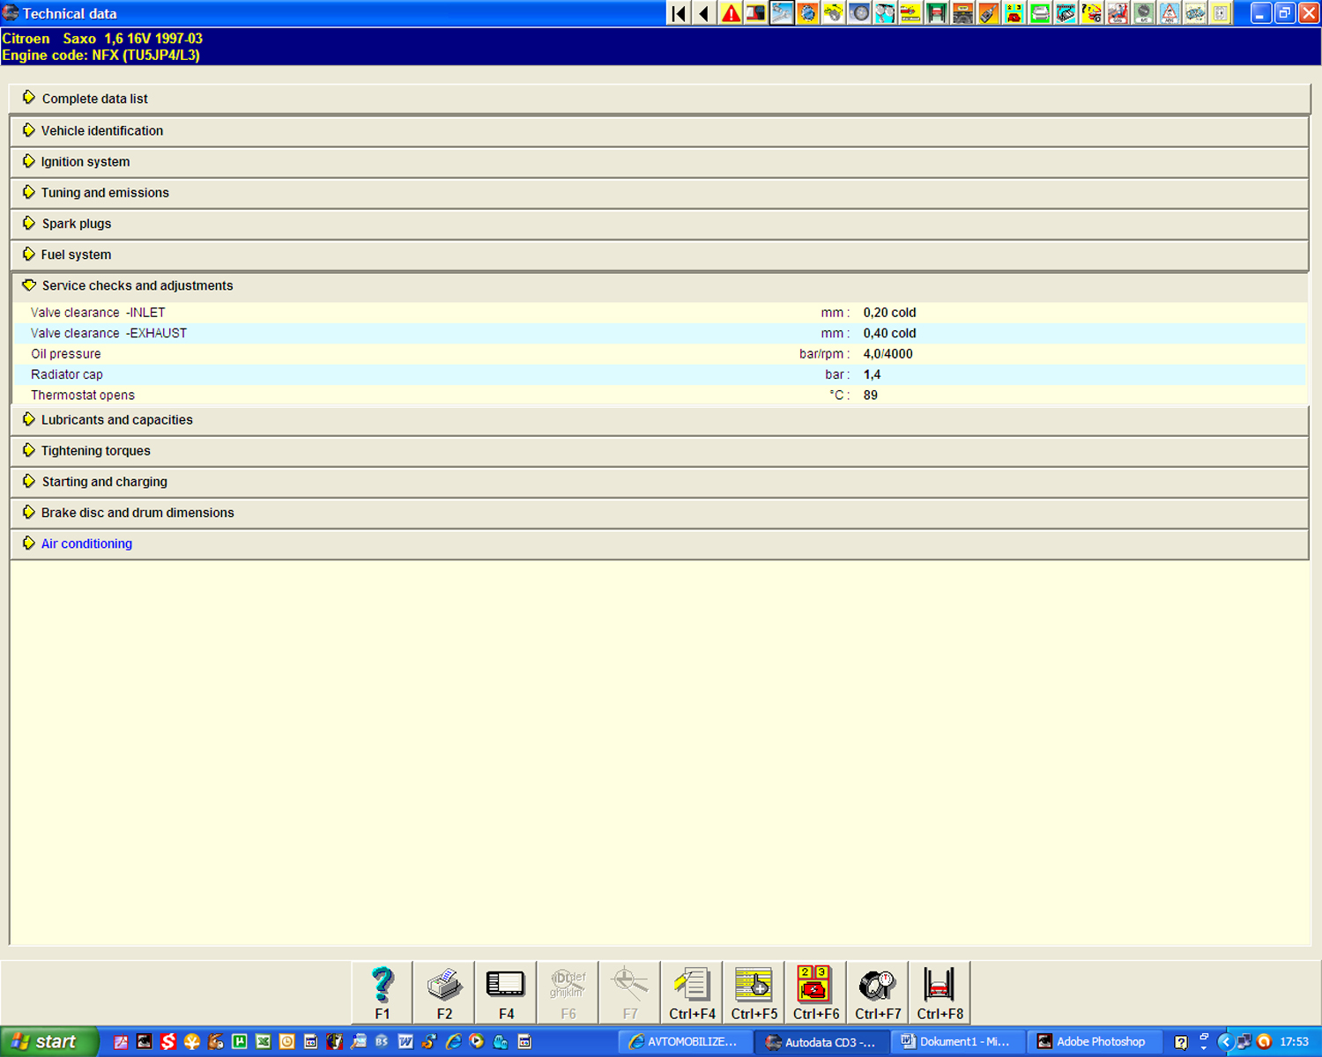The width and height of the screenshot is (1322, 1057).
Task: Expand the Tightening torques section
Action: [660, 450]
